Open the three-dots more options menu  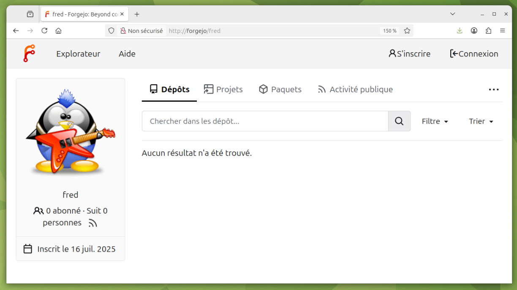tap(494, 89)
